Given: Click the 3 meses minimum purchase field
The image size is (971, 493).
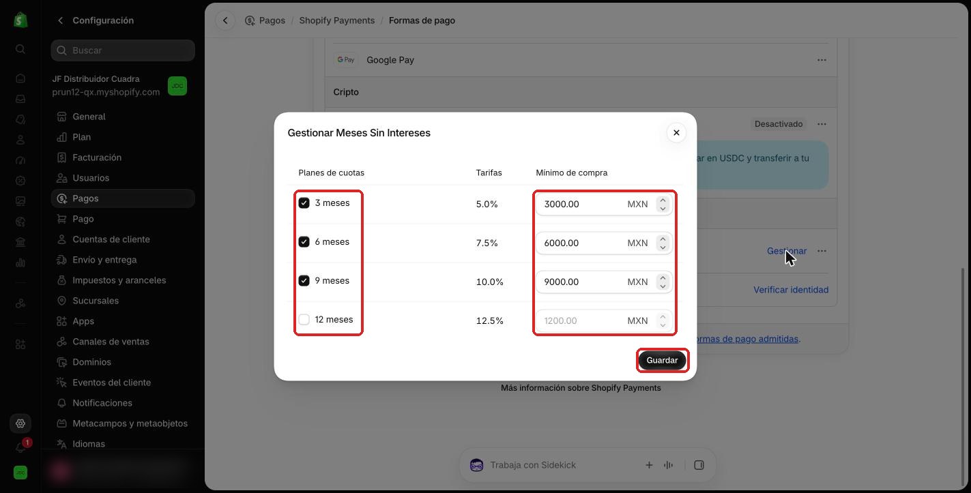Looking at the screenshot, I should 604,204.
